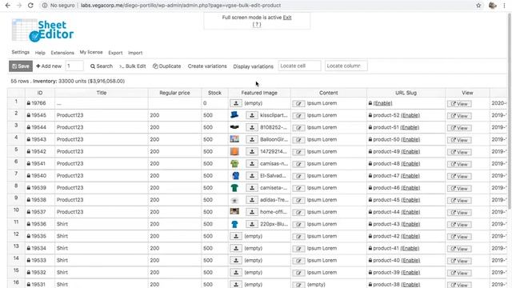Viewport: 512px width, 288px height.
Task: Exit full screen mode link
Action: 287,18
